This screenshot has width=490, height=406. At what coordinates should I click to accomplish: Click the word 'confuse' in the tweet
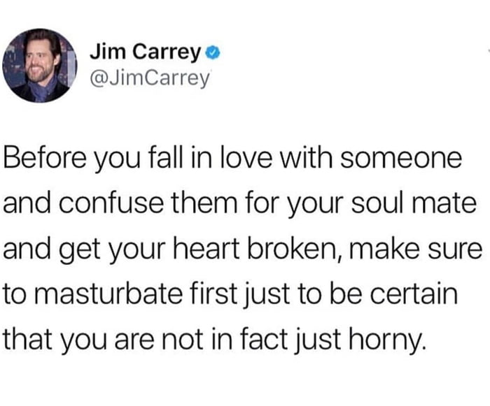coord(111,203)
